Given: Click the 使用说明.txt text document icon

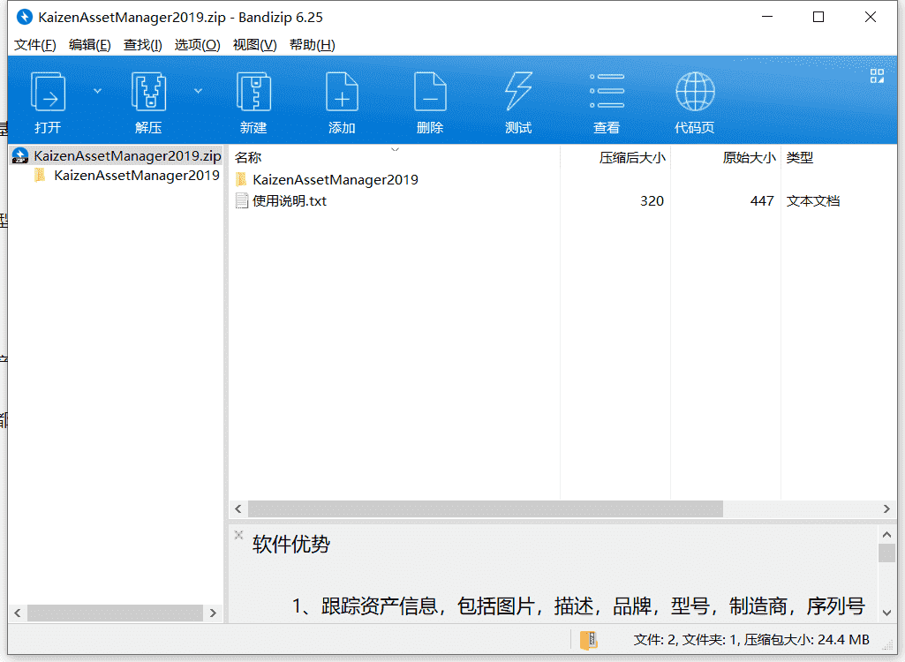Looking at the screenshot, I should [x=242, y=201].
